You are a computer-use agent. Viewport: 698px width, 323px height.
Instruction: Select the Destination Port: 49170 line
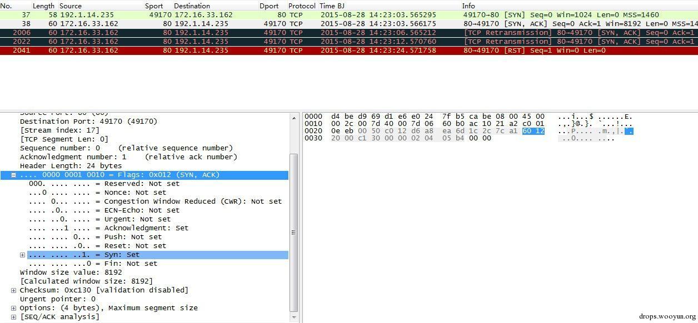click(88, 122)
